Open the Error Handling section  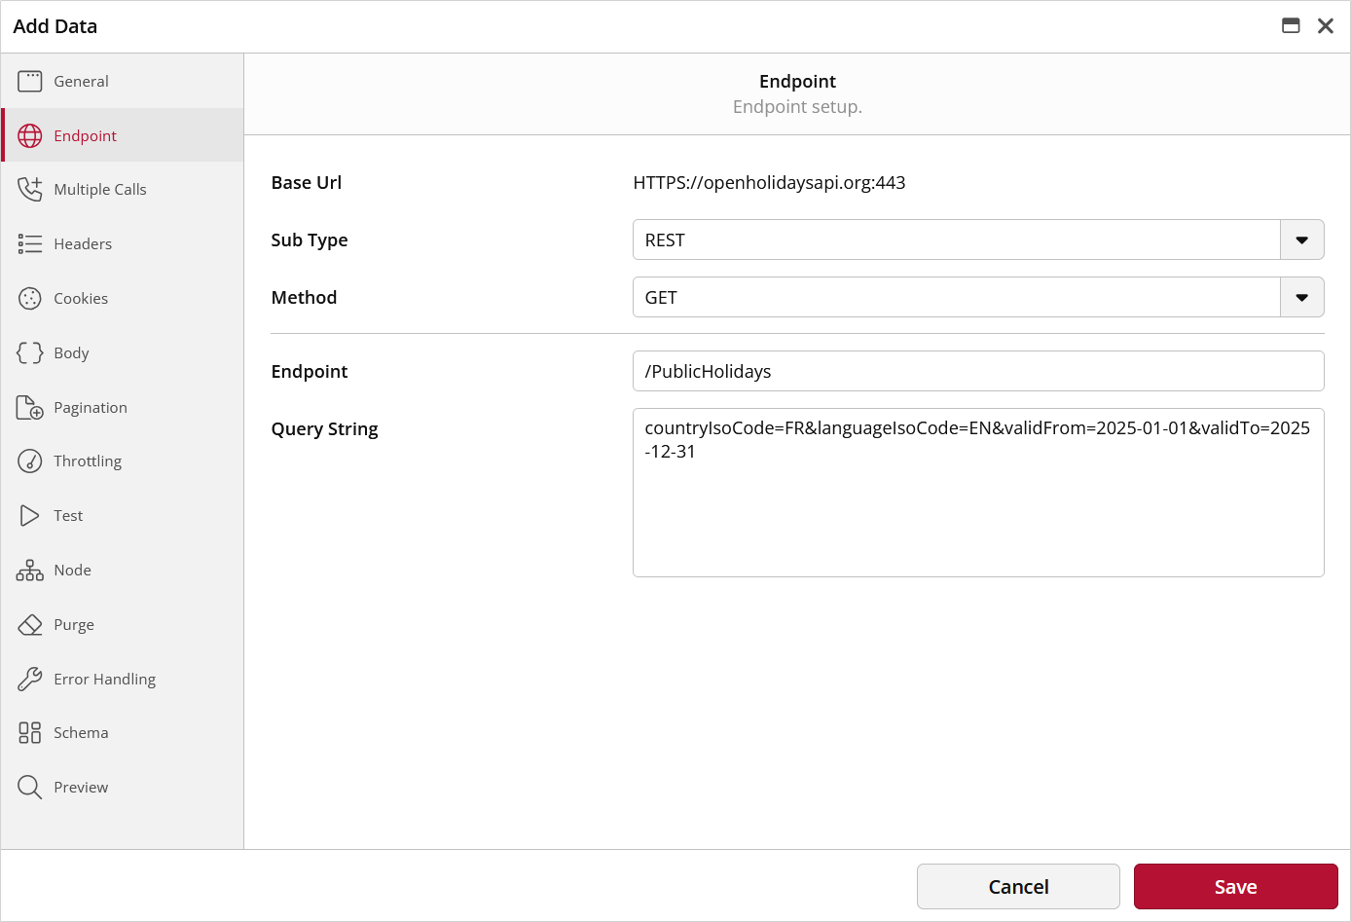[x=123, y=679]
